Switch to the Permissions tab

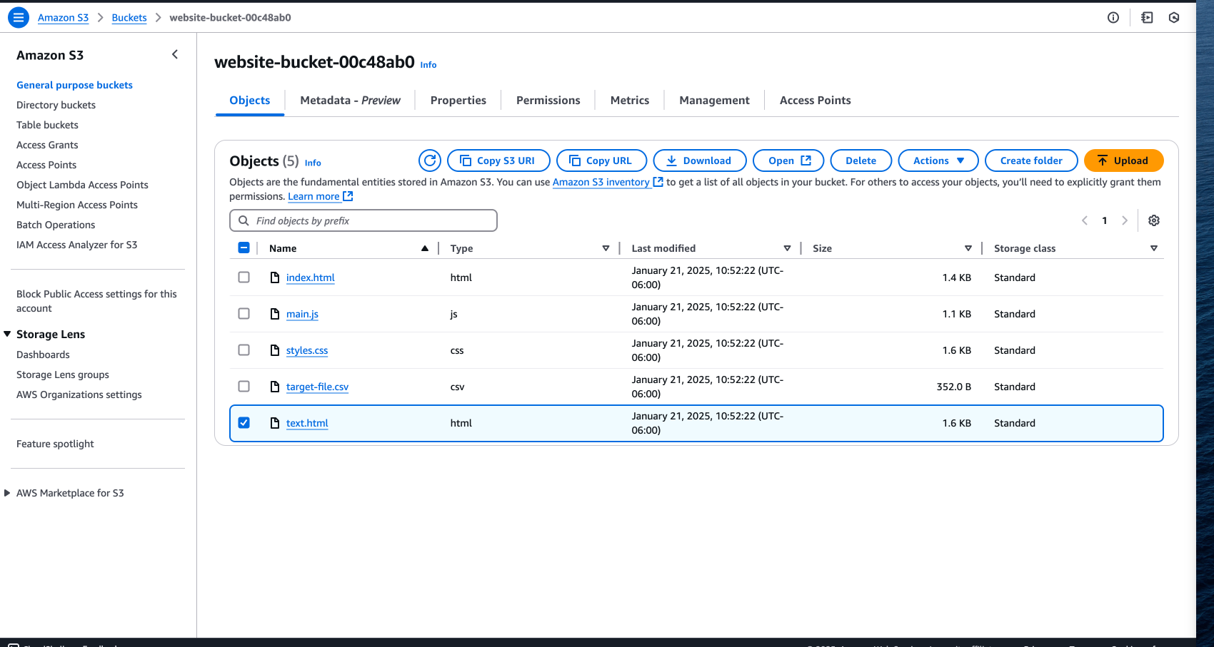(x=548, y=101)
